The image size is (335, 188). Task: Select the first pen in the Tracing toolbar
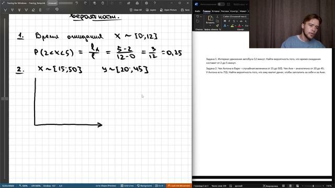[x=6, y=10]
